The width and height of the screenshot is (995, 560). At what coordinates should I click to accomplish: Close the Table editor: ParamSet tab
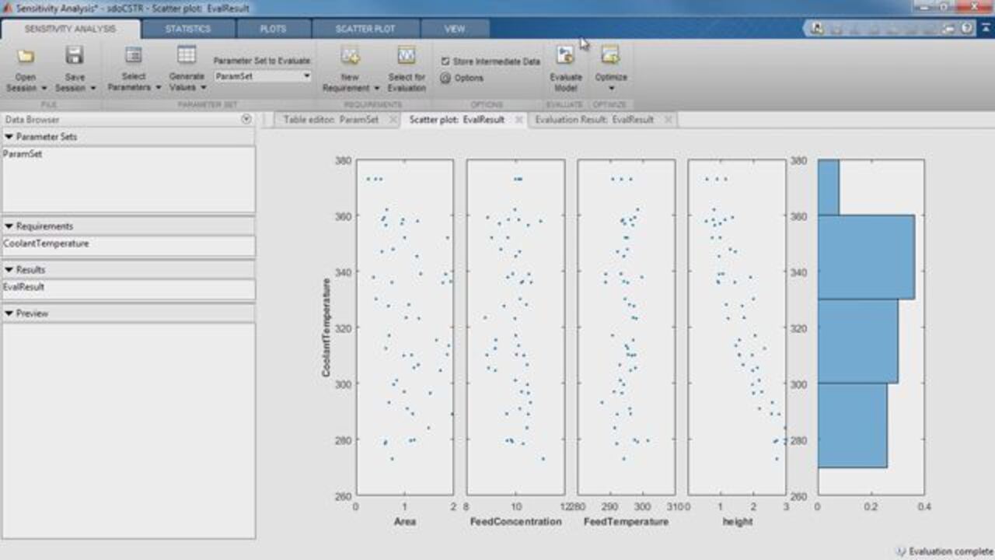[393, 120]
